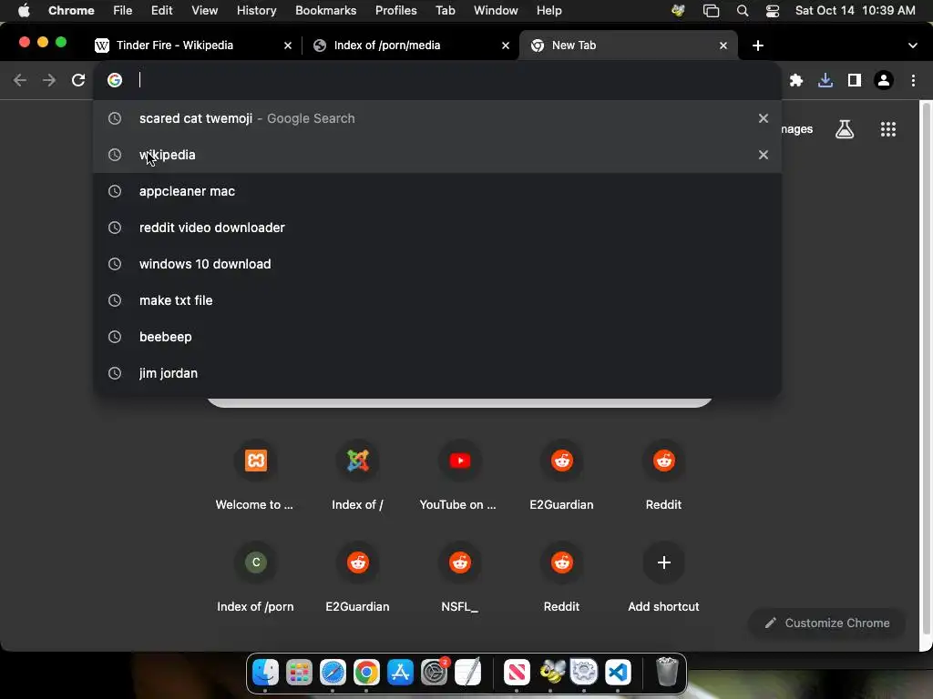Screen dimensions: 933x699
Task: Open Spotlight search in the menu bar
Action: tap(742, 11)
